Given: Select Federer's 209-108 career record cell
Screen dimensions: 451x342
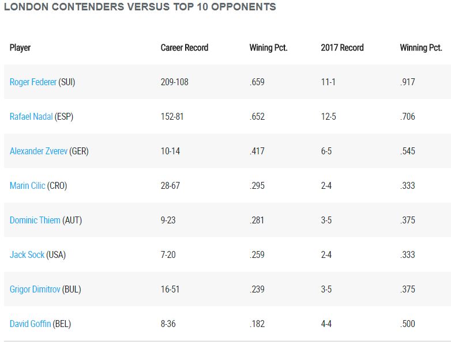Looking at the screenshot, I should tap(174, 82).
